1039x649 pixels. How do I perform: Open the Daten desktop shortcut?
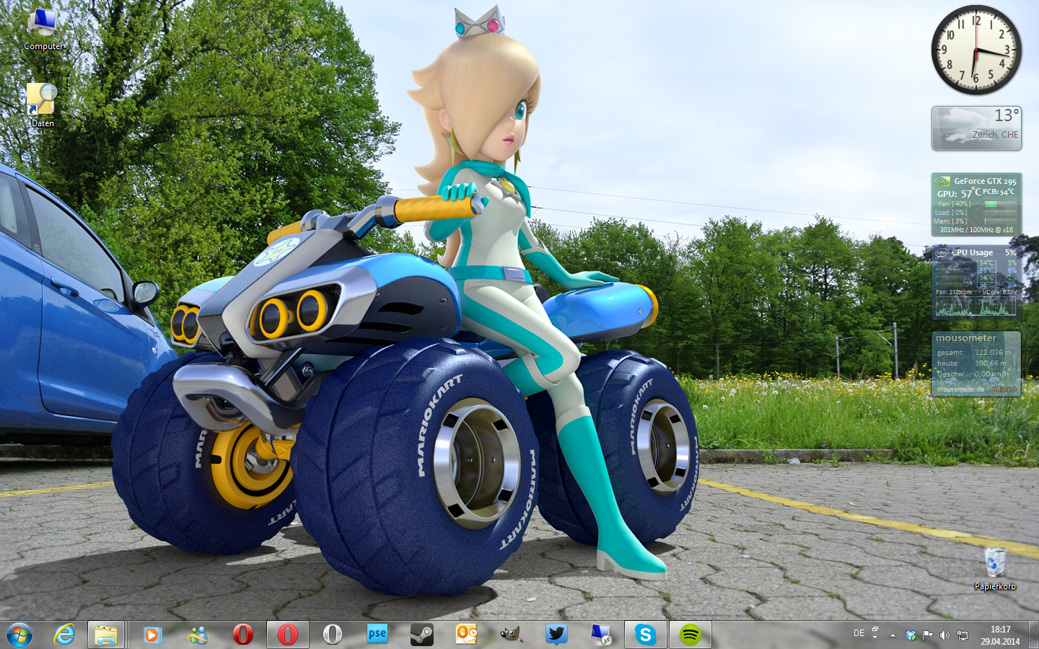42,105
